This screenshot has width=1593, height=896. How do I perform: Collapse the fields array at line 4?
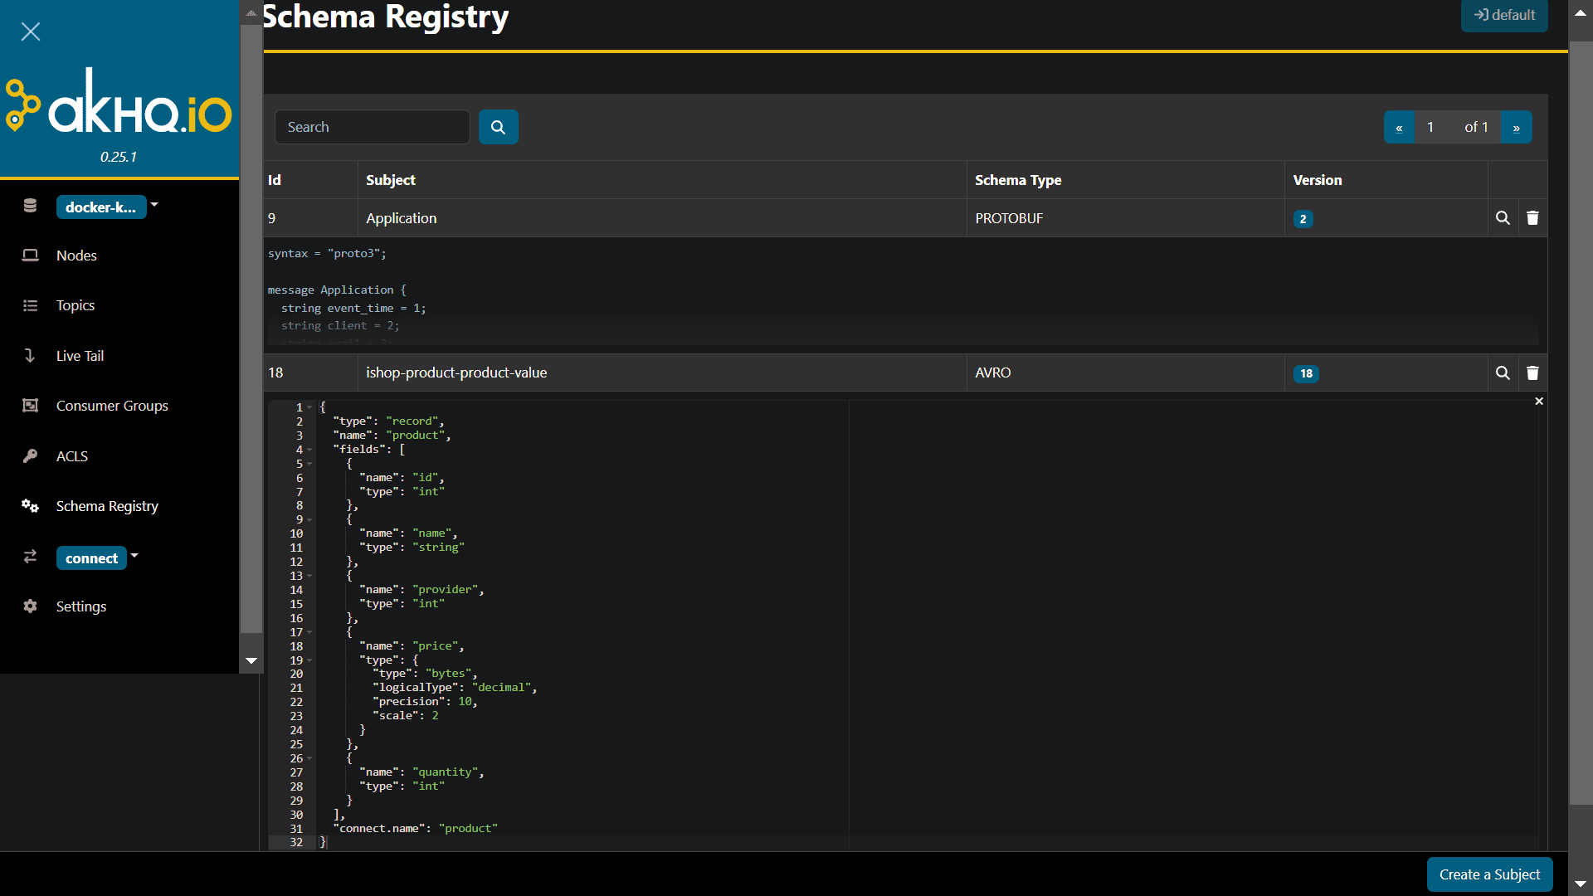(309, 450)
